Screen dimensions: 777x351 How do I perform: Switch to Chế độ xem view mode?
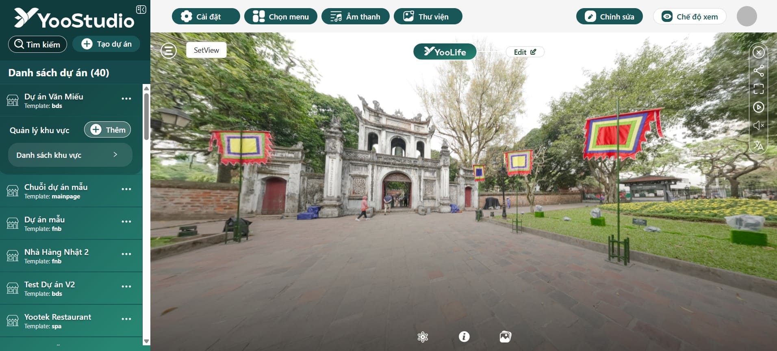[689, 17]
